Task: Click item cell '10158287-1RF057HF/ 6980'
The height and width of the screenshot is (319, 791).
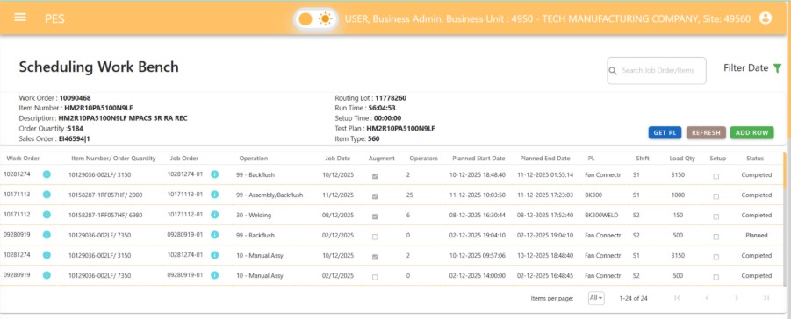Action: tap(105, 216)
